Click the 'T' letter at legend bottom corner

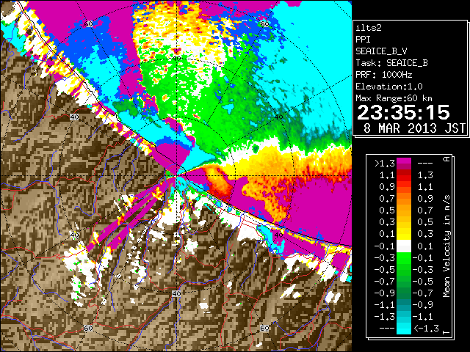click(x=446, y=331)
